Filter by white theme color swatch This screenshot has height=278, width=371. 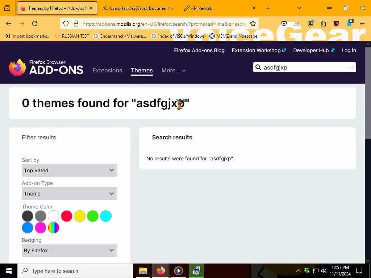pyautogui.click(x=54, y=216)
